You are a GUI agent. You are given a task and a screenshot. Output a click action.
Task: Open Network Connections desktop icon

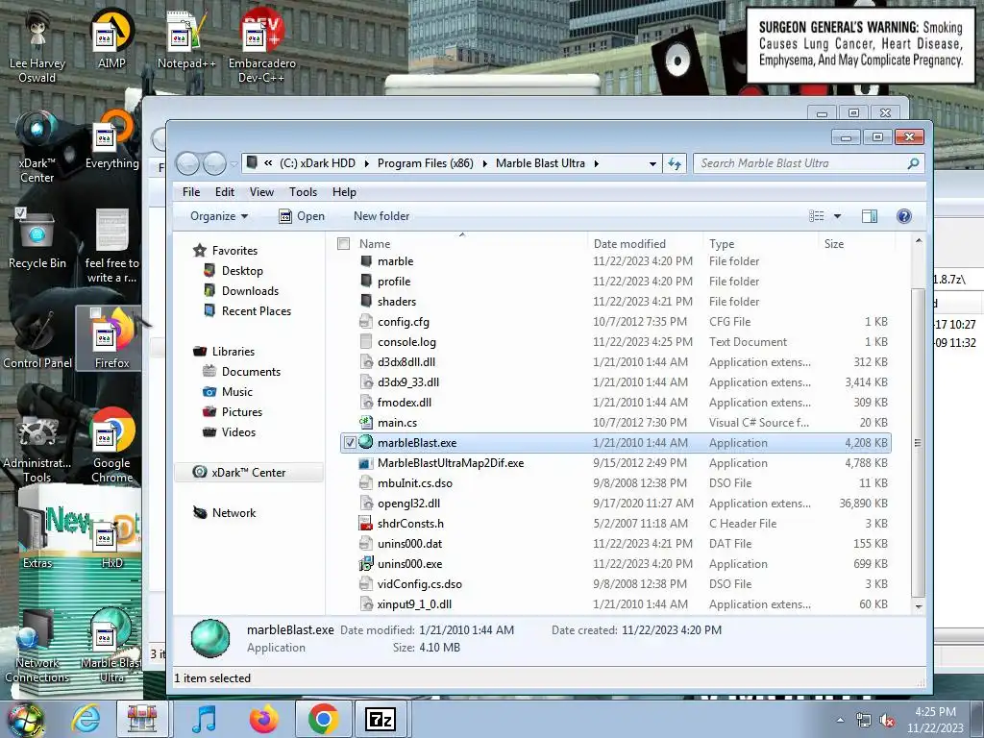pos(37,645)
